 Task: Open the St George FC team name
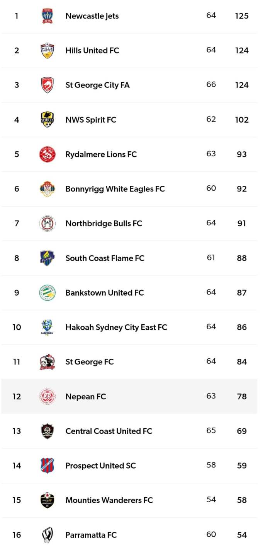point(90,362)
